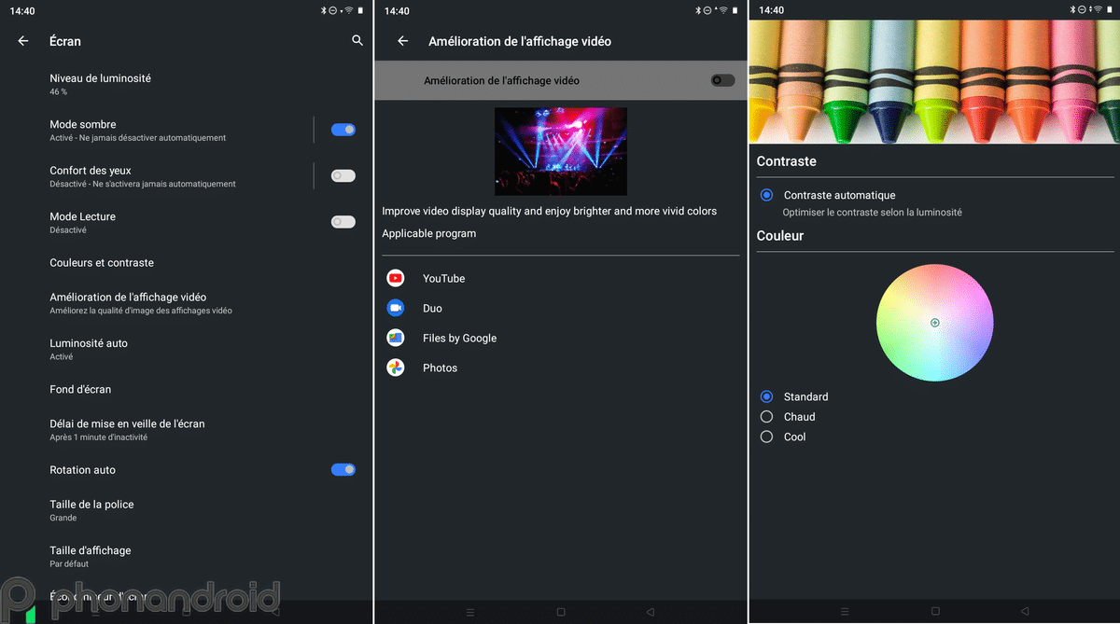Image resolution: width=1120 pixels, height=624 pixels.
Task: Go back from Amélioration de l'affichage vidéo screen
Action: coord(403,41)
